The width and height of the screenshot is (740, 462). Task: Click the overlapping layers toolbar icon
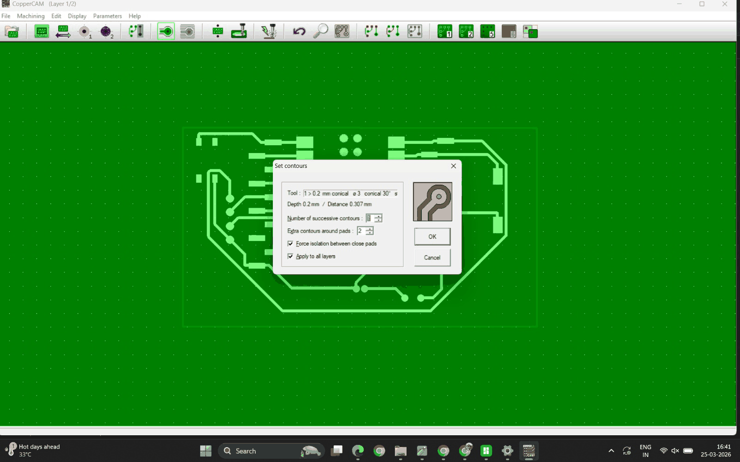click(x=530, y=31)
